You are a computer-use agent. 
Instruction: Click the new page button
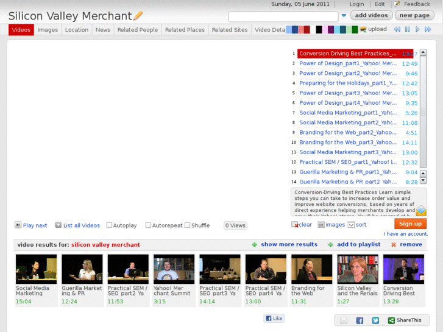pyautogui.click(x=414, y=15)
